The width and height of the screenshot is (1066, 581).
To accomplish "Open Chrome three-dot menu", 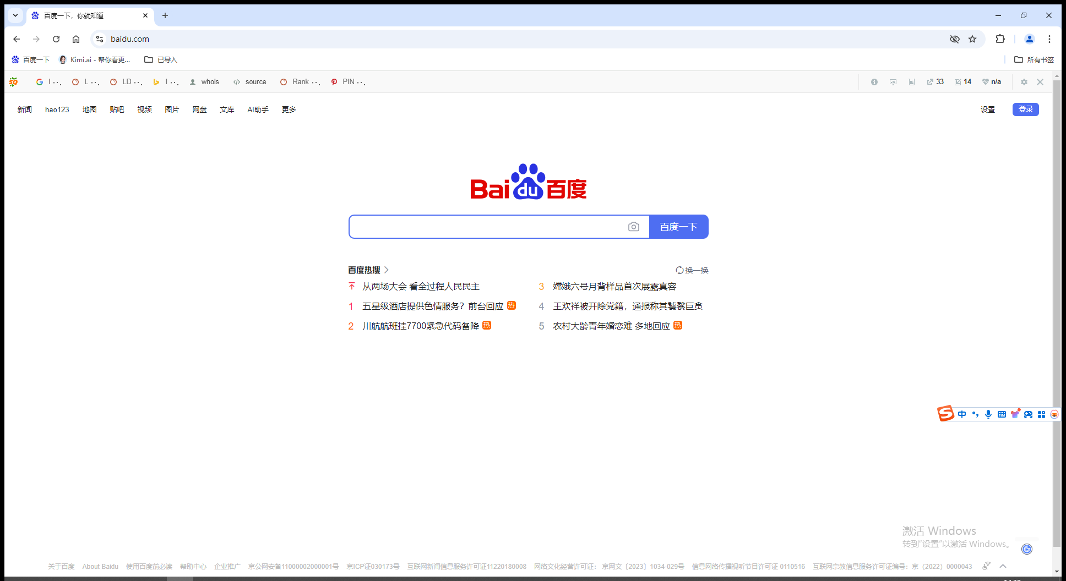I will [1049, 39].
